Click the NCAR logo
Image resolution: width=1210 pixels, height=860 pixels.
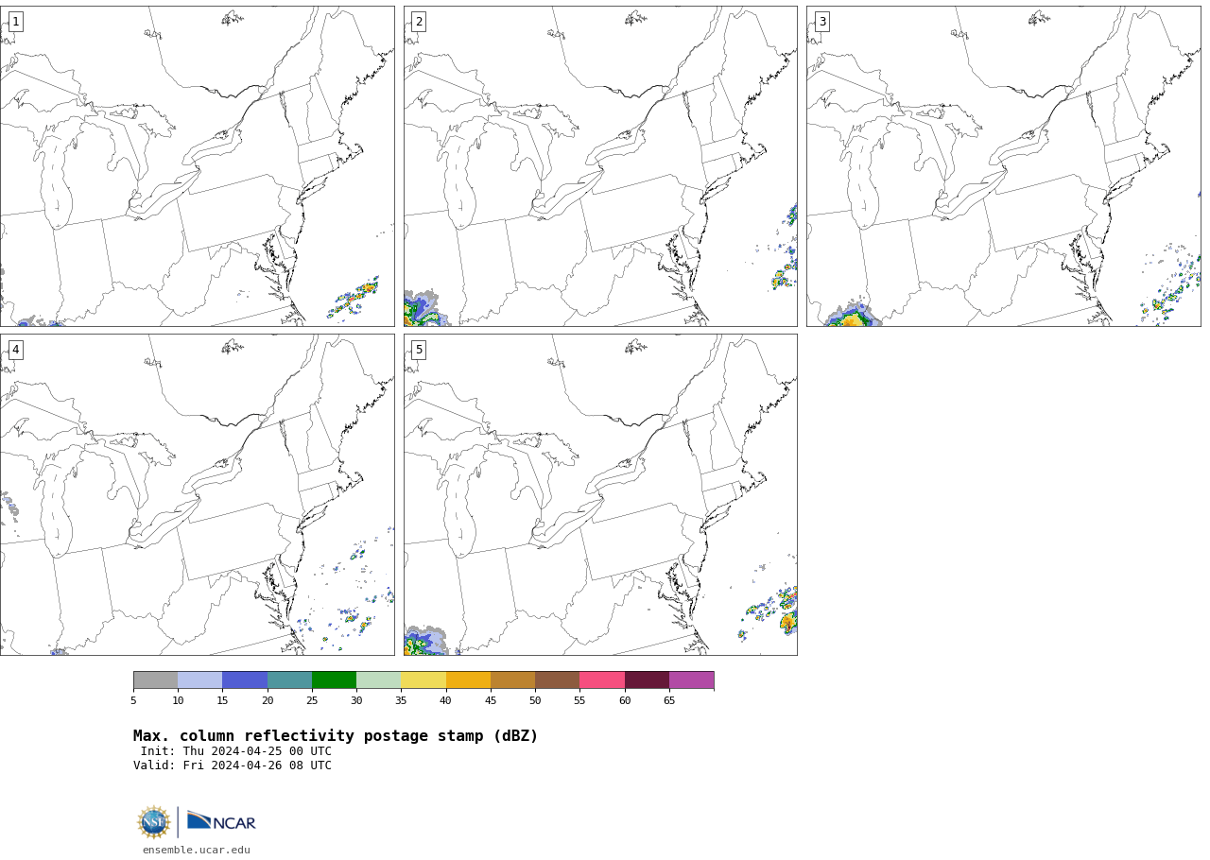(x=221, y=821)
